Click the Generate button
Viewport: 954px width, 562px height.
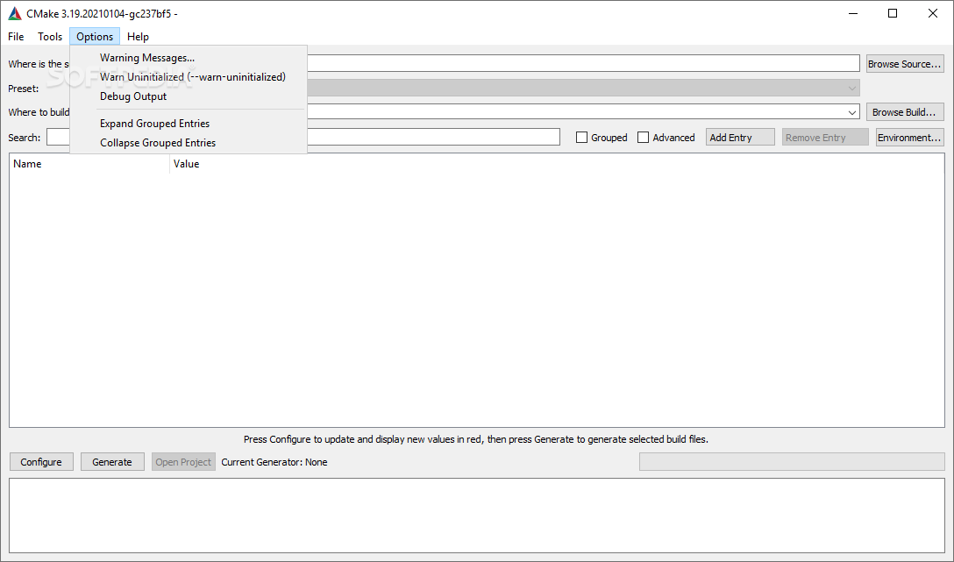tap(112, 462)
